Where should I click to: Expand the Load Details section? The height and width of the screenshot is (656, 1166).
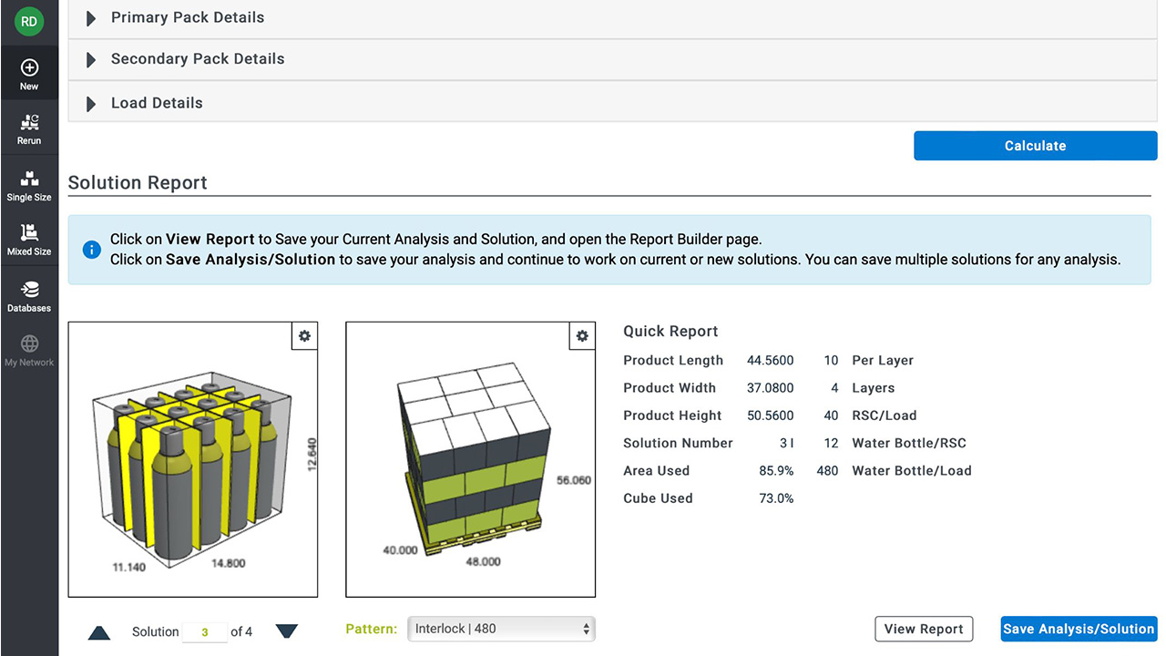click(x=91, y=104)
